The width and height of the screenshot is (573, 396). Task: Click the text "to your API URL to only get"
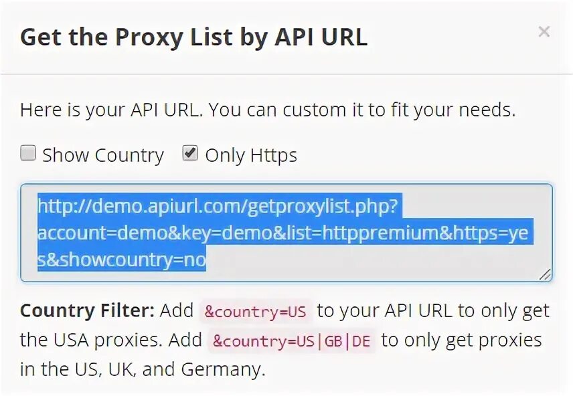(x=432, y=311)
